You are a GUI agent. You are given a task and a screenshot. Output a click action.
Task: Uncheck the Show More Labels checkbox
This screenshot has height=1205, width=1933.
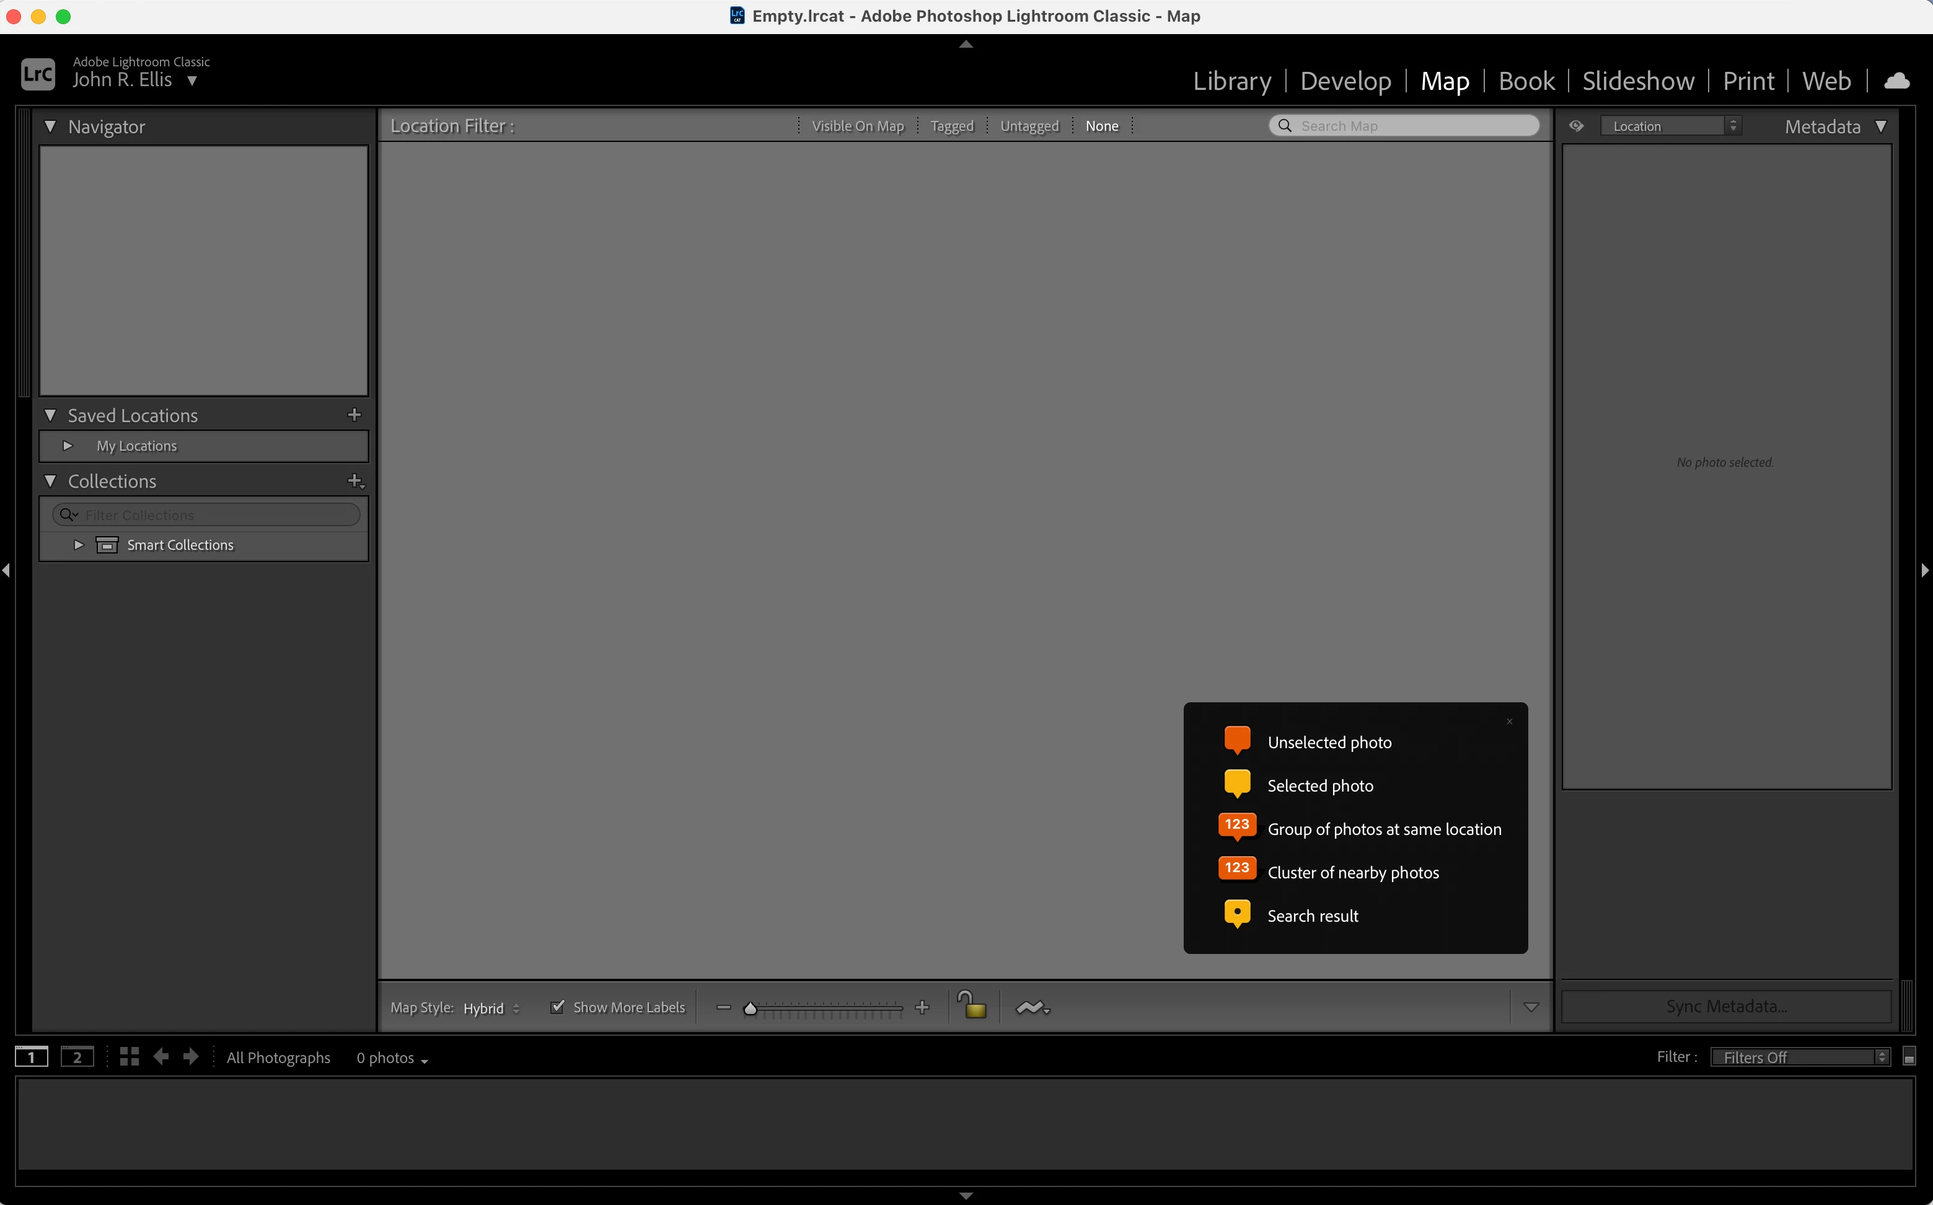click(558, 1007)
